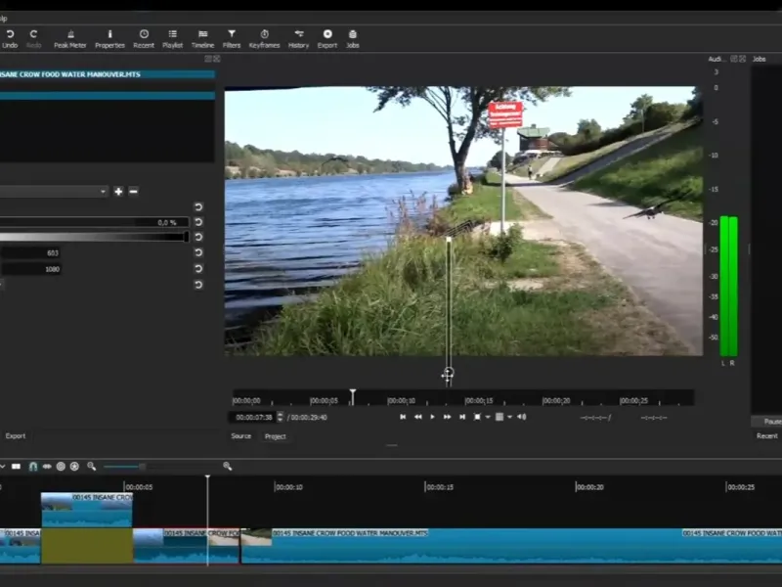Click the current timecode field

coord(252,417)
